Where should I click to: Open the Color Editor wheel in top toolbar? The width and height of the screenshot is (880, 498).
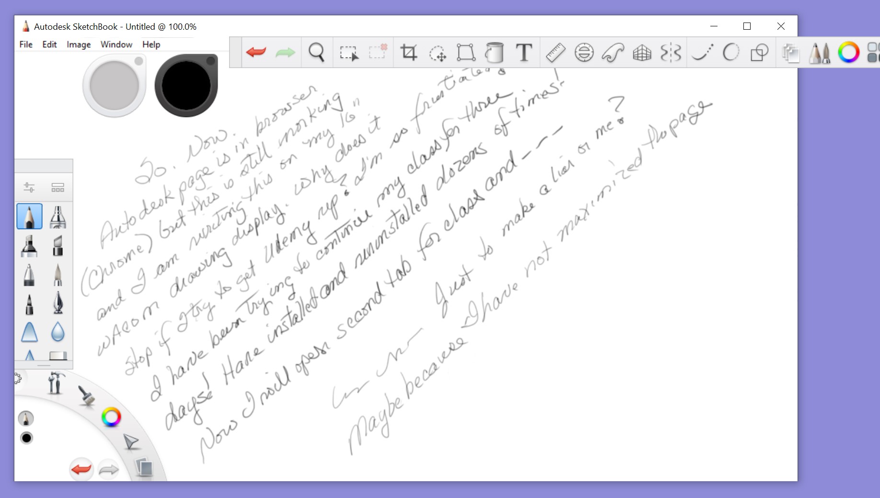[x=848, y=52]
